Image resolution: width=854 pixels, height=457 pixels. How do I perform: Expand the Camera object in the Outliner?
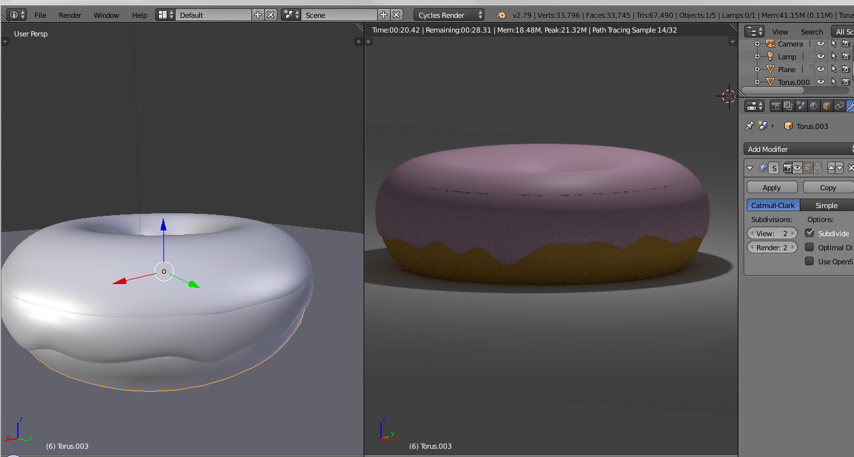758,43
